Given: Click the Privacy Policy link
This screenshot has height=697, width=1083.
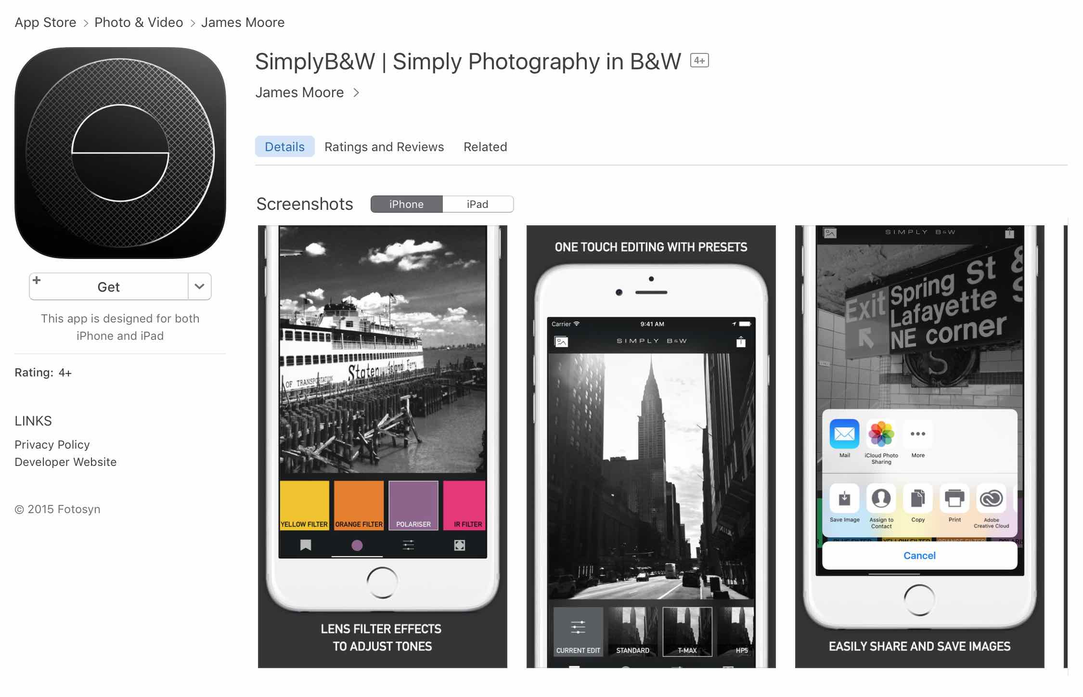Looking at the screenshot, I should coord(52,444).
